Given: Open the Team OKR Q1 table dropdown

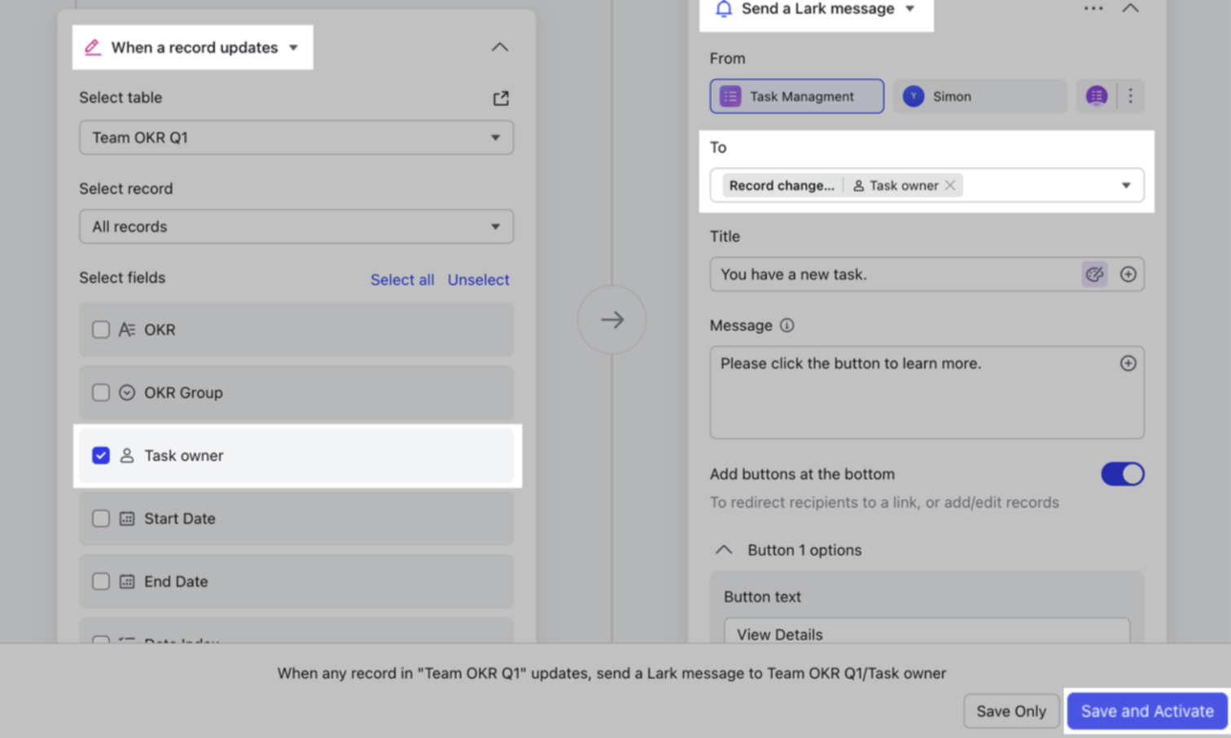Looking at the screenshot, I should pos(296,138).
